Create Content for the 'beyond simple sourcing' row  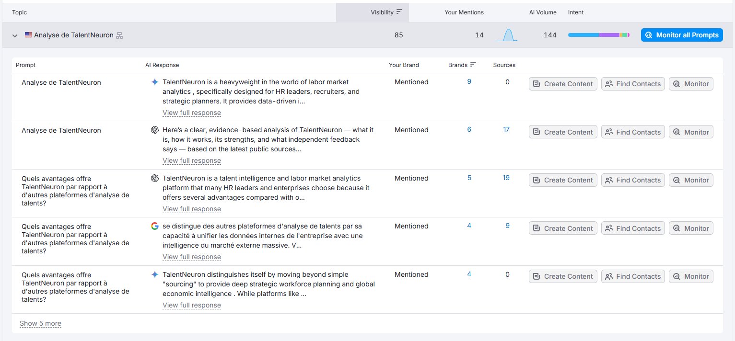point(563,276)
